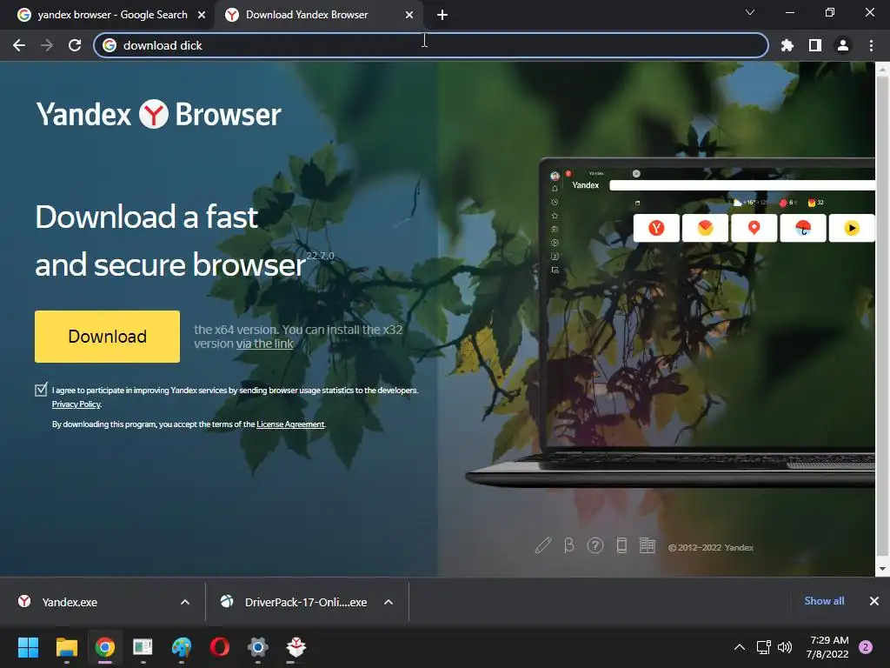
Task: Click the building company icon in footer
Action: [x=647, y=545]
